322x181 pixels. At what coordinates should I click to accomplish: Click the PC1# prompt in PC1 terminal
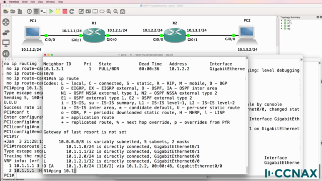pyautogui.click(x=9, y=175)
